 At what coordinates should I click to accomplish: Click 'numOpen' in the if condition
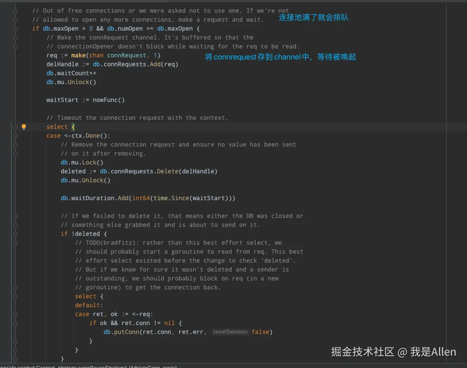(130, 28)
